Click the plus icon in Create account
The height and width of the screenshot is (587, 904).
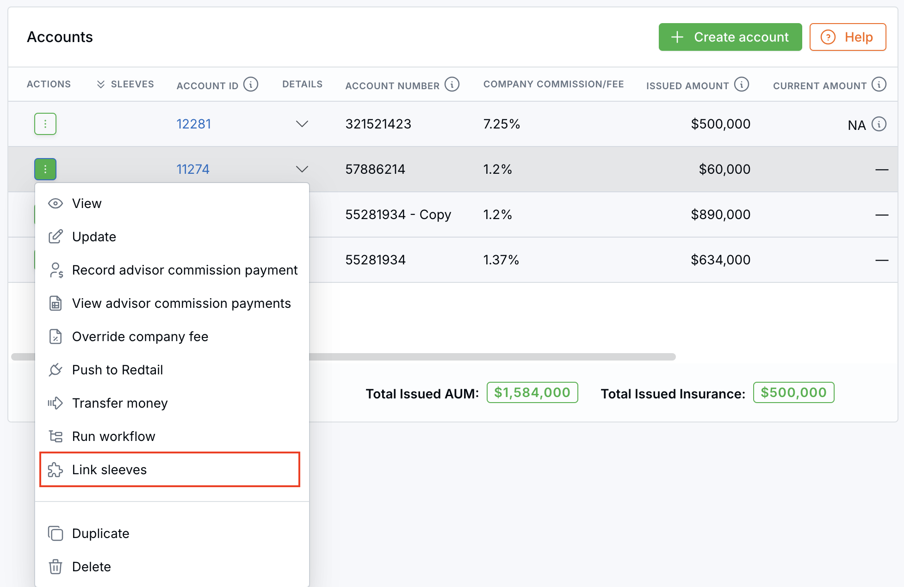tap(677, 37)
